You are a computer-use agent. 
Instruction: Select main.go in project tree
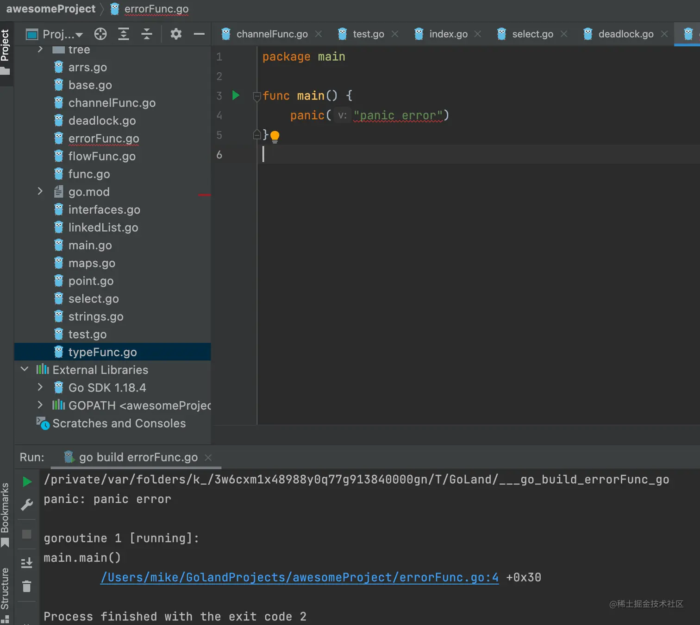90,245
